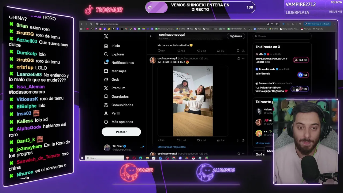343x193 pixels.
Task: View stats of the 2 M views post
Action: tap(221, 51)
